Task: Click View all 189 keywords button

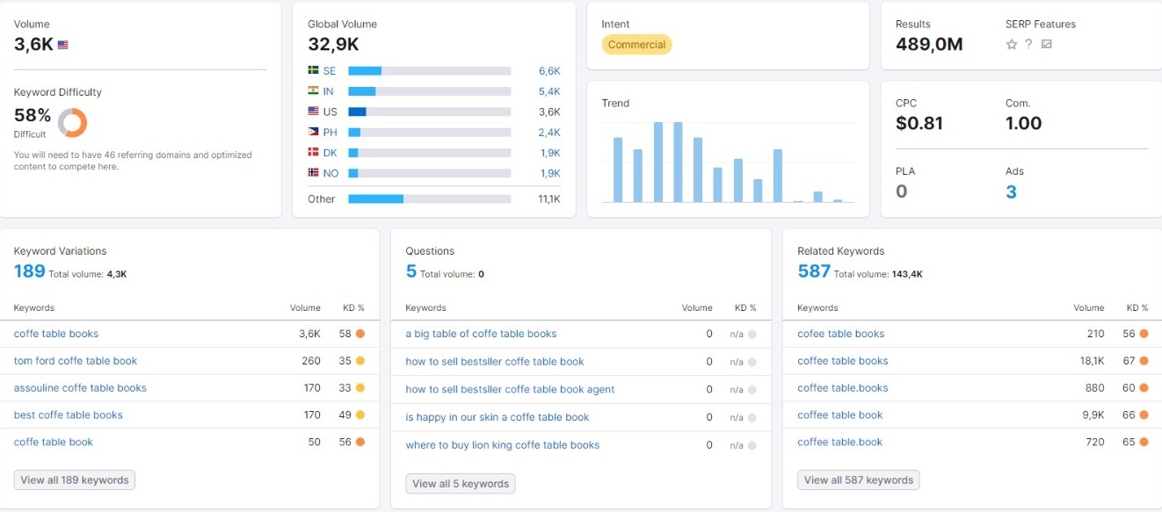Action: (x=75, y=480)
